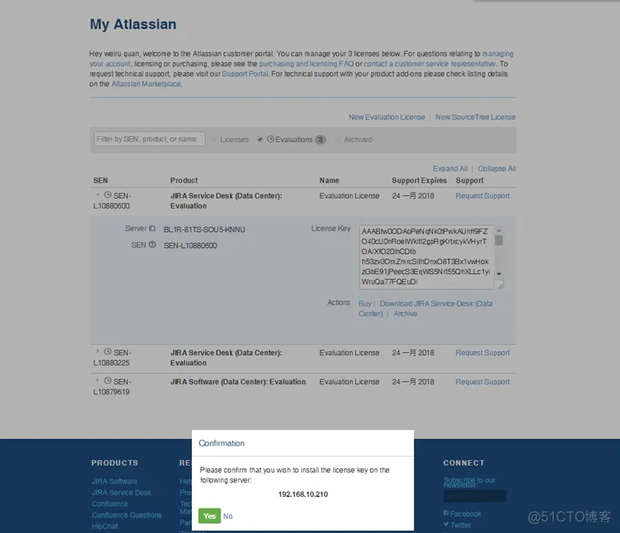Open Confluence Questions footer link
Image resolution: width=620 pixels, height=533 pixels.
point(126,515)
